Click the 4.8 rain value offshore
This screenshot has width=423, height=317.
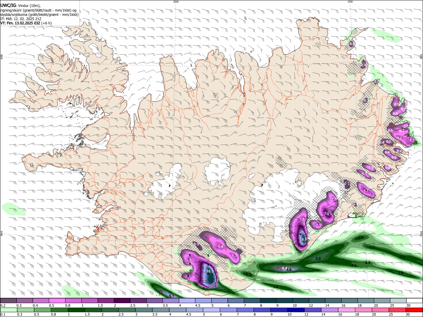click(288, 270)
